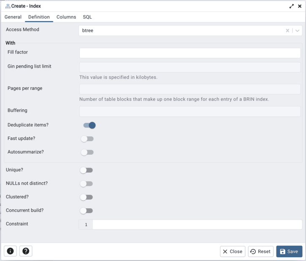
Task: Enable the Unique switch
Action: coord(86,170)
